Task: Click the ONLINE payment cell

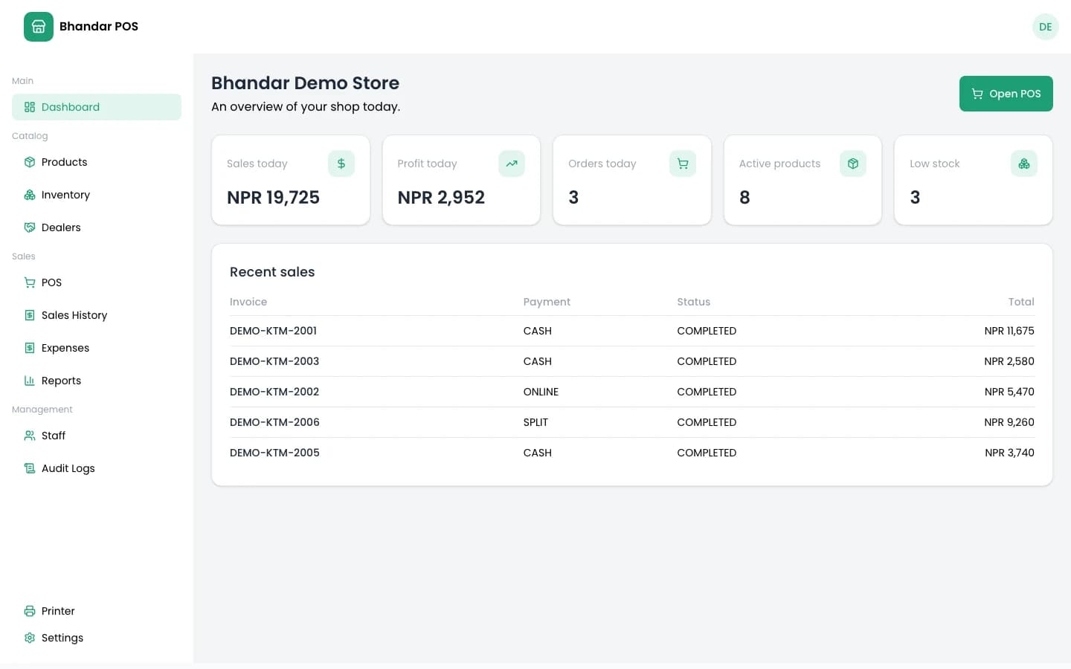Action: click(x=541, y=392)
